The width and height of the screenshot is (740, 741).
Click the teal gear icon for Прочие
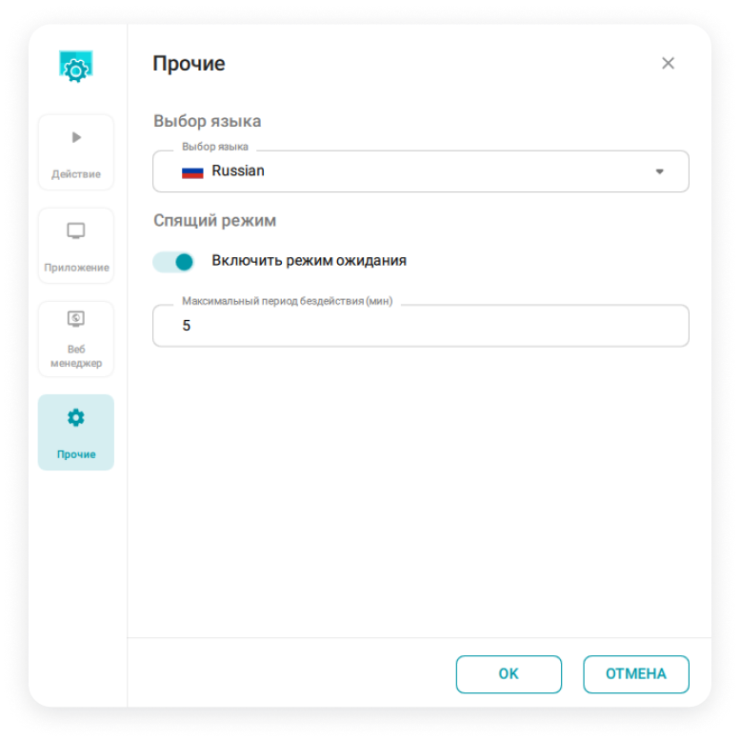point(76,418)
